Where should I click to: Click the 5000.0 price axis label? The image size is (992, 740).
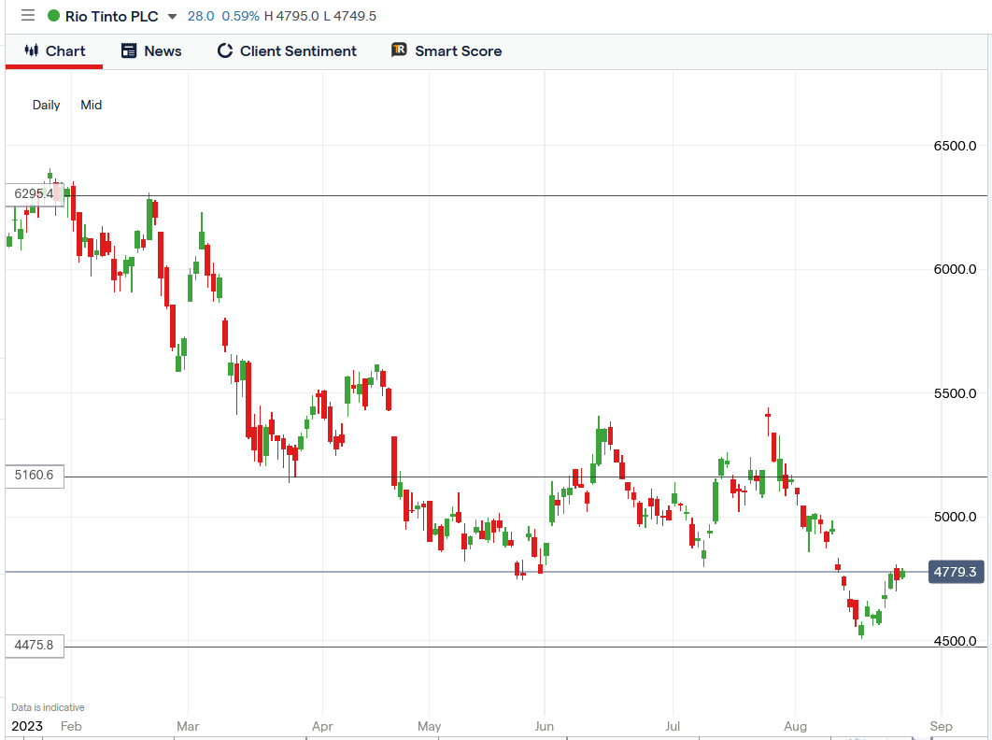point(955,518)
